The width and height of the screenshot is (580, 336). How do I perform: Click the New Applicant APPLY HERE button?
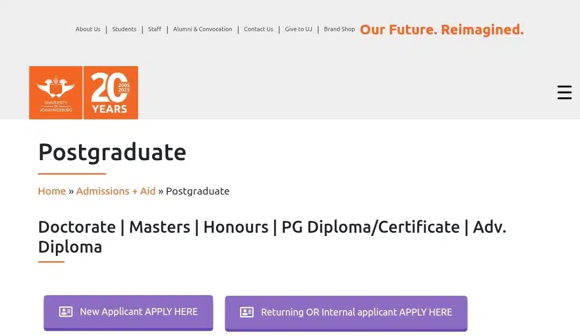pos(128,313)
